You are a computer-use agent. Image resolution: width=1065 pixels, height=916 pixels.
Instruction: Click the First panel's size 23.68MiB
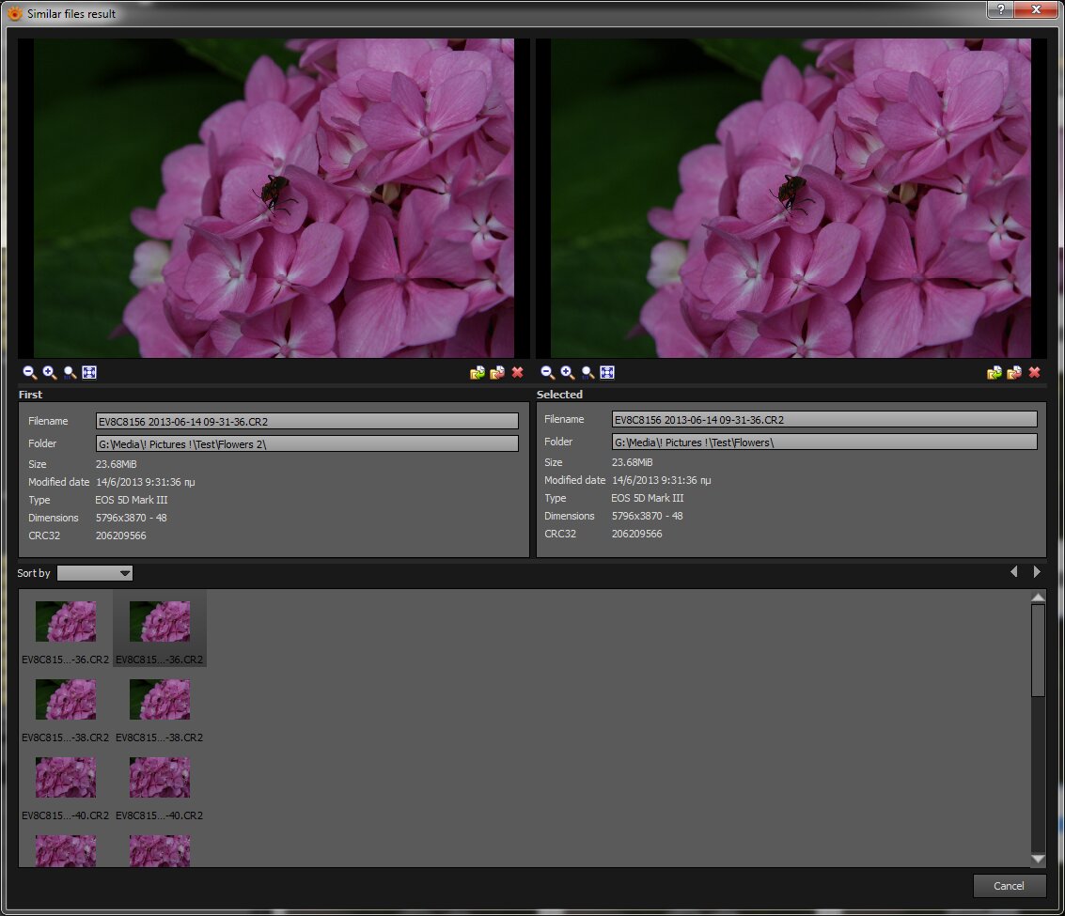click(117, 464)
